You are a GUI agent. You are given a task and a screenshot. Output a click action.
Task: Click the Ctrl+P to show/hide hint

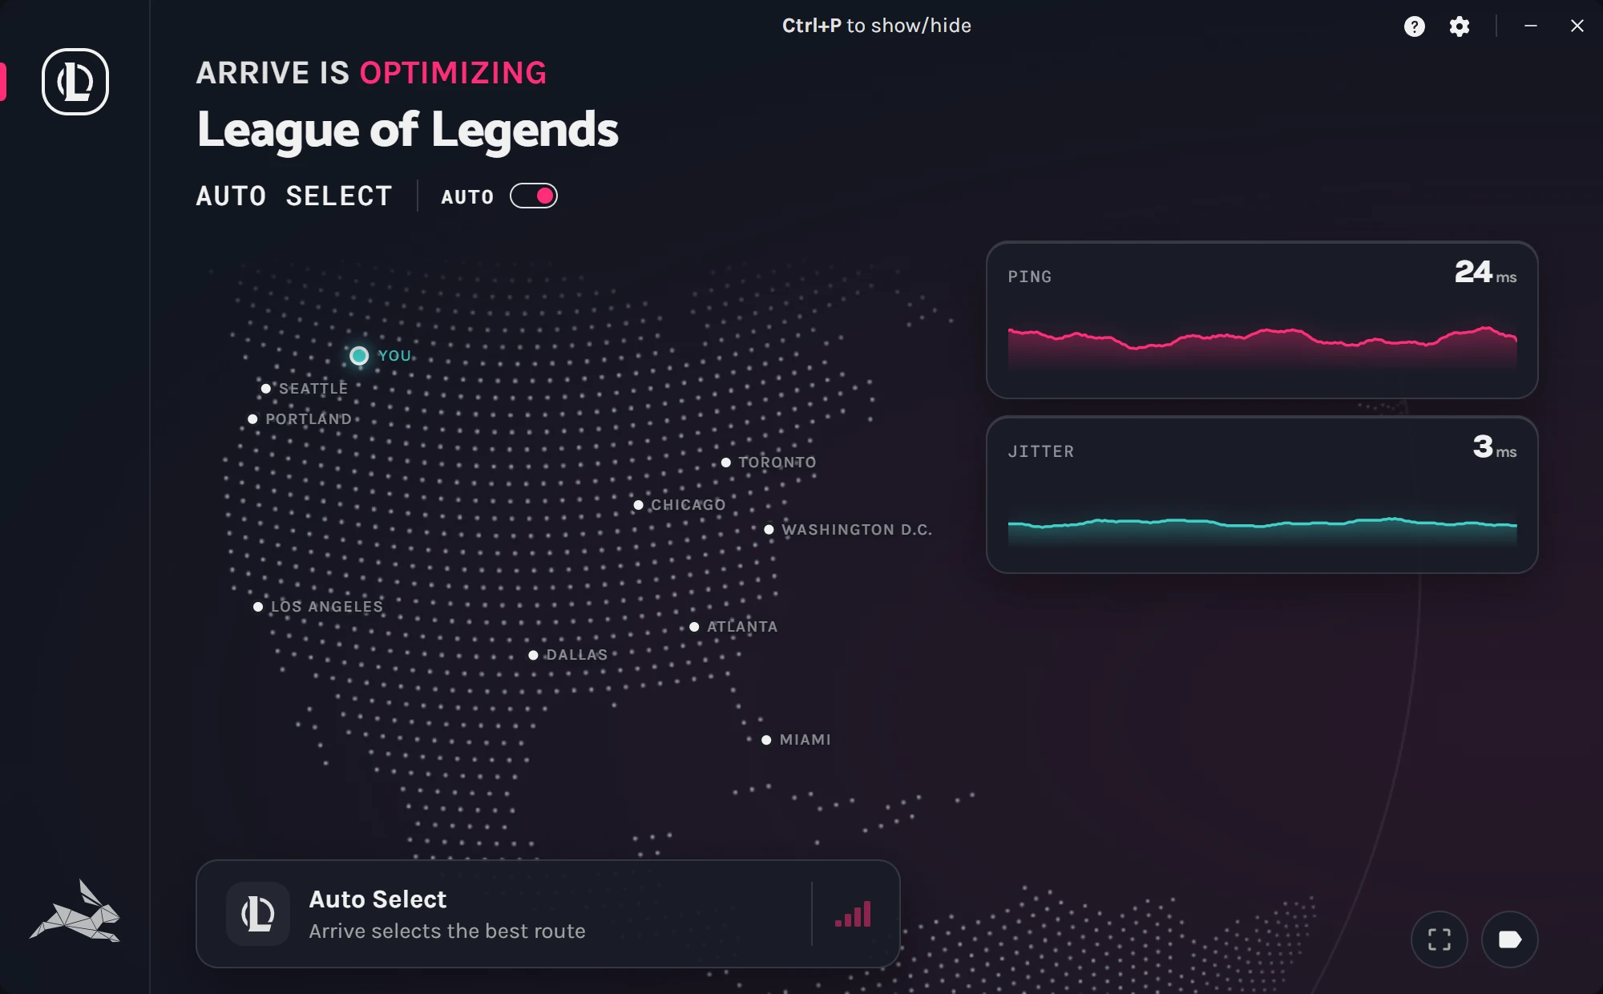click(877, 26)
